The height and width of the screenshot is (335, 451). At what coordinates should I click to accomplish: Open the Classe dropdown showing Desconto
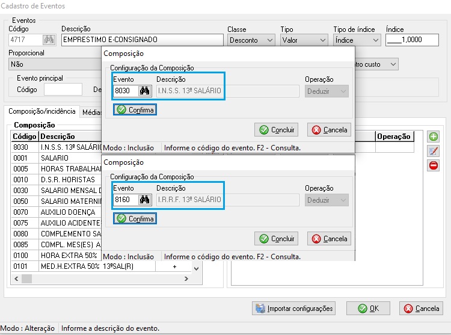pos(251,40)
